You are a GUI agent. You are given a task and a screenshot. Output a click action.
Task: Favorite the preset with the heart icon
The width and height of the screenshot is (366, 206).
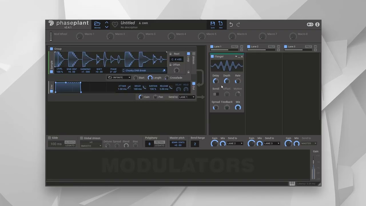pos(115,25)
